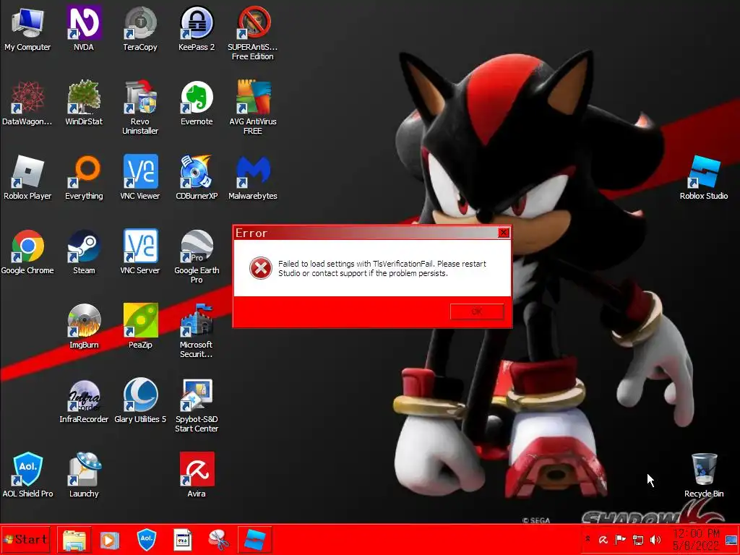Click the network tray icon
Viewport: 740px width, 555px height.
tap(637, 540)
